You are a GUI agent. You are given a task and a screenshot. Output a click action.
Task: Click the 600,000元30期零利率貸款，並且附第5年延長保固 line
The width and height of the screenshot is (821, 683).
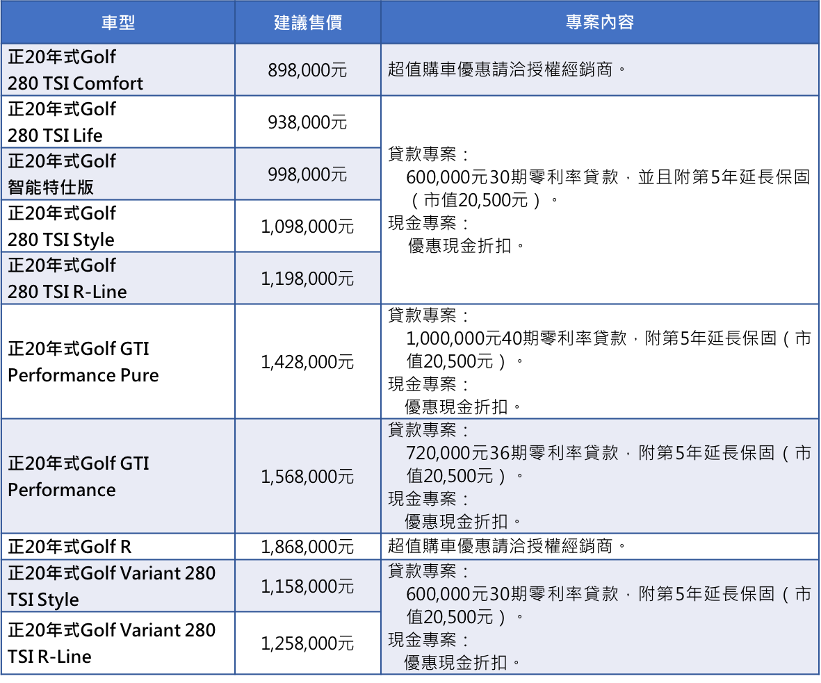(608, 177)
